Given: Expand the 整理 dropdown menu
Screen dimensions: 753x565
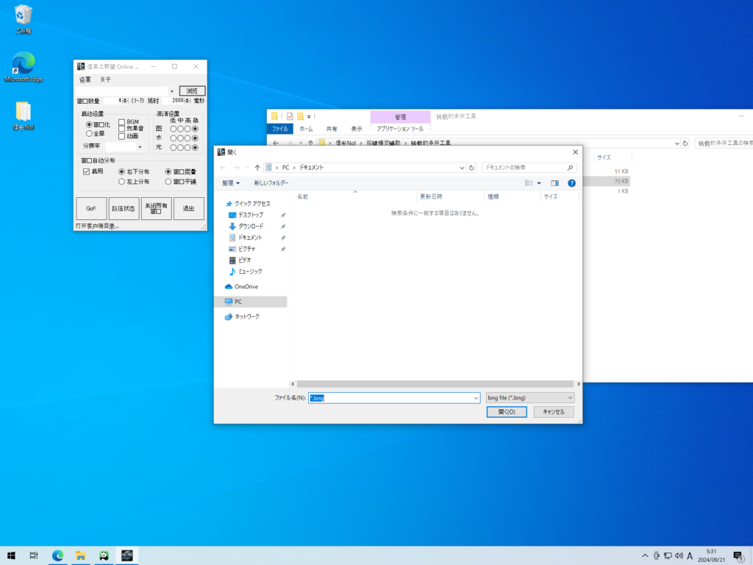Looking at the screenshot, I should click(x=232, y=182).
